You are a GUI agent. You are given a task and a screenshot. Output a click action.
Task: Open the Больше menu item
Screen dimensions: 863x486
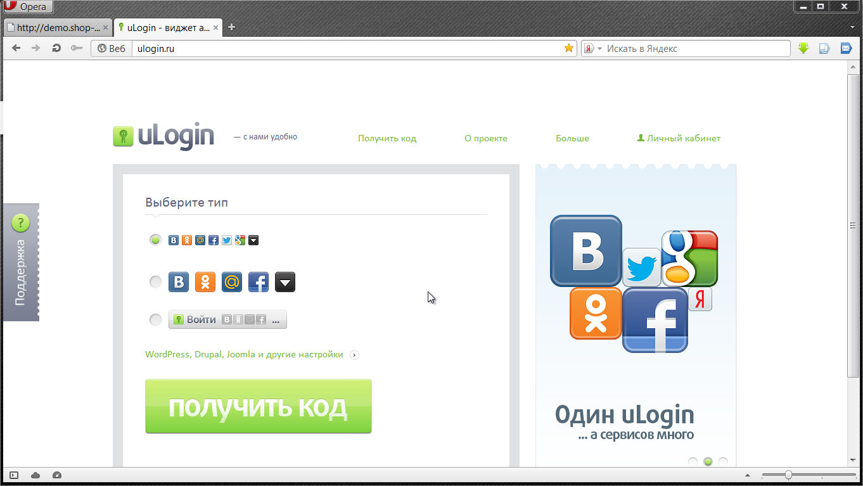[x=572, y=138]
